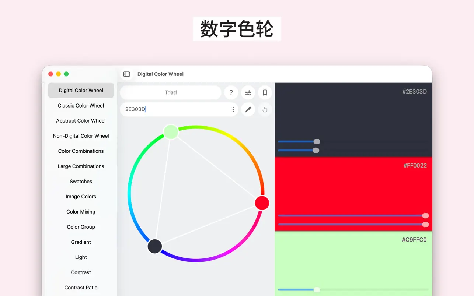Switch to Classic Color Wheel
Viewport: 474px width, 296px height.
(x=81, y=106)
